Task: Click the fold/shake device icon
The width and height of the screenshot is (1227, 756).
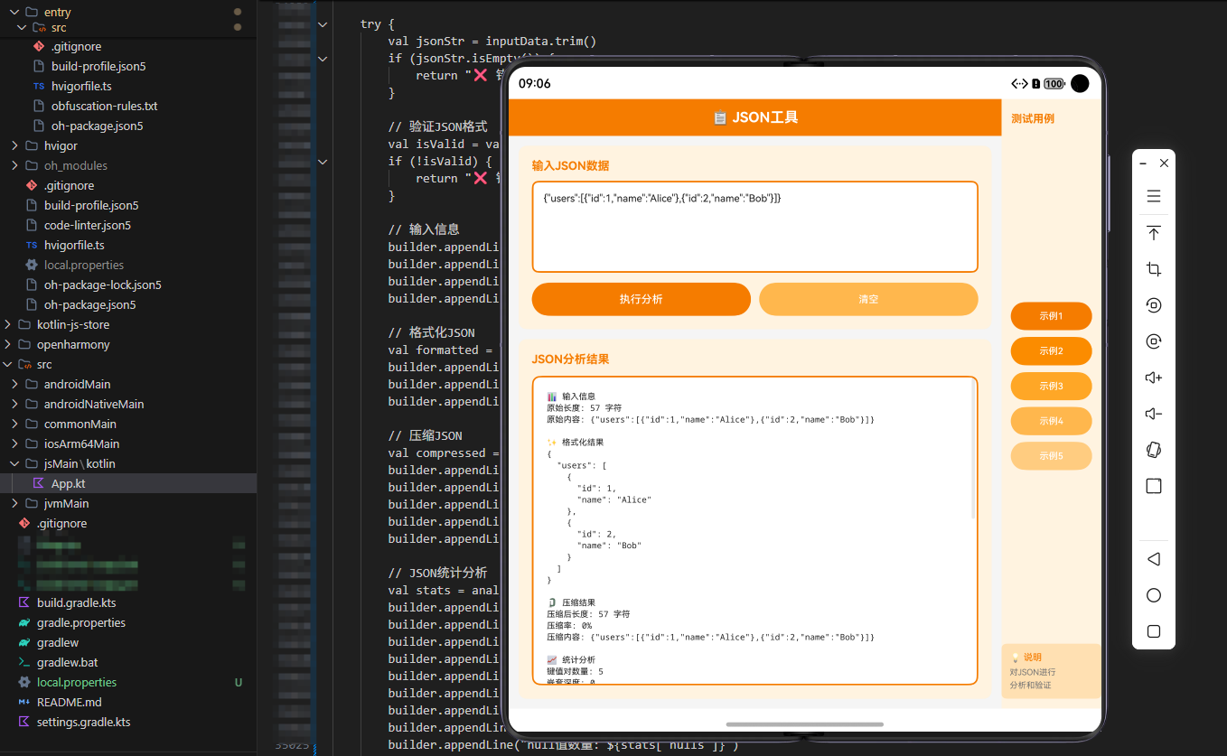Action: tap(1153, 449)
